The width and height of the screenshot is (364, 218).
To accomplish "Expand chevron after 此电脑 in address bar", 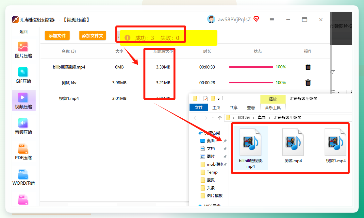I will pos(254,118).
